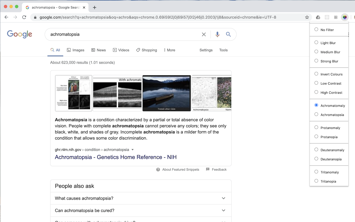The height and width of the screenshot is (222, 355).
Task: Bookmark page with star icon
Action: [307, 17]
